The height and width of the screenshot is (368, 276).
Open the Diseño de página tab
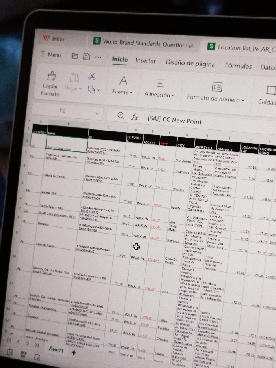point(190,64)
